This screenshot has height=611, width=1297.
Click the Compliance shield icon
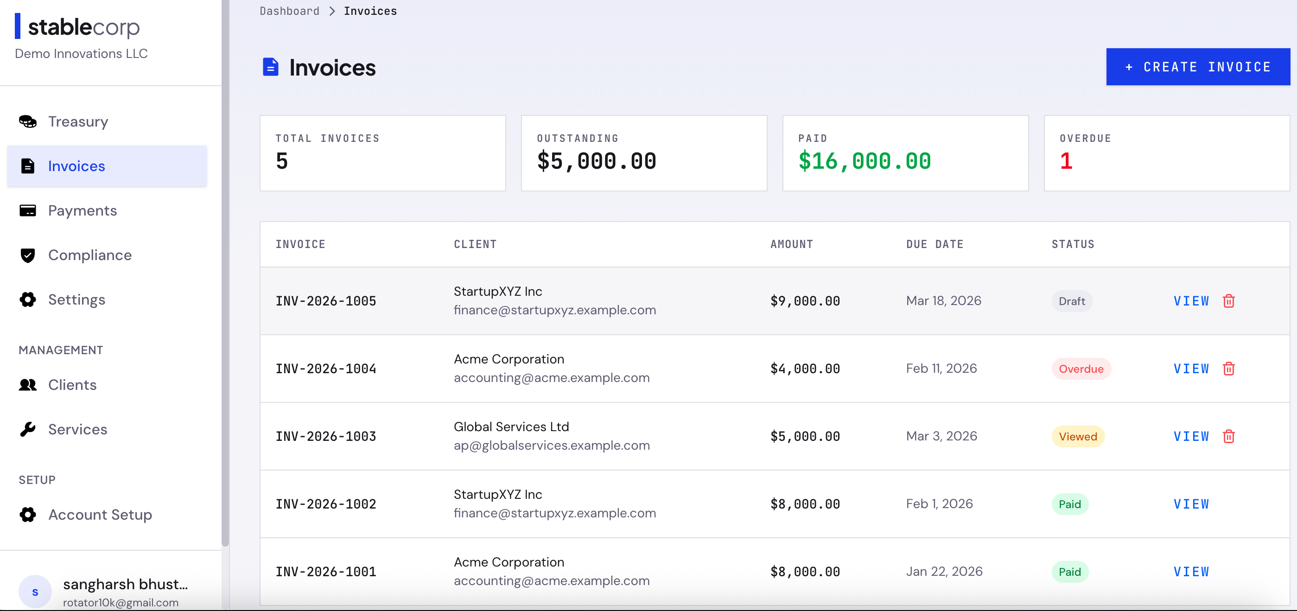[x=28, y=255]
